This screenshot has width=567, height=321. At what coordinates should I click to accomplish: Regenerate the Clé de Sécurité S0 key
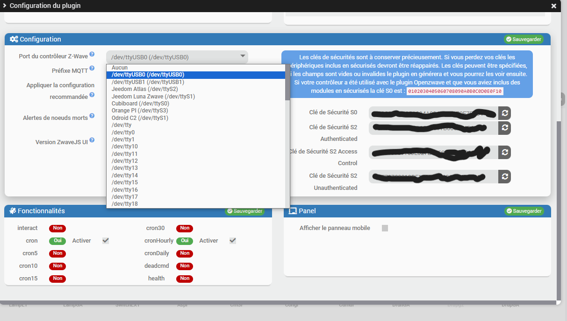click(x=504, y=112)
